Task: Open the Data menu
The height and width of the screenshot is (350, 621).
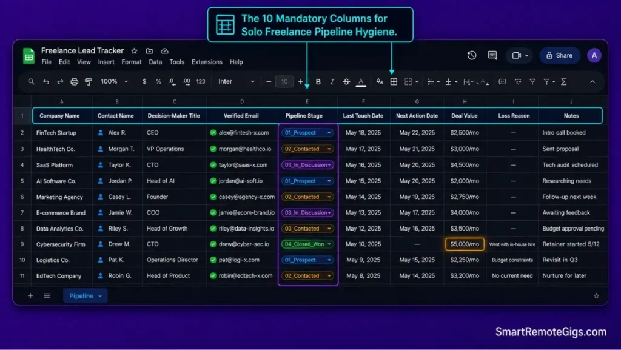Action: coord(155,62)
